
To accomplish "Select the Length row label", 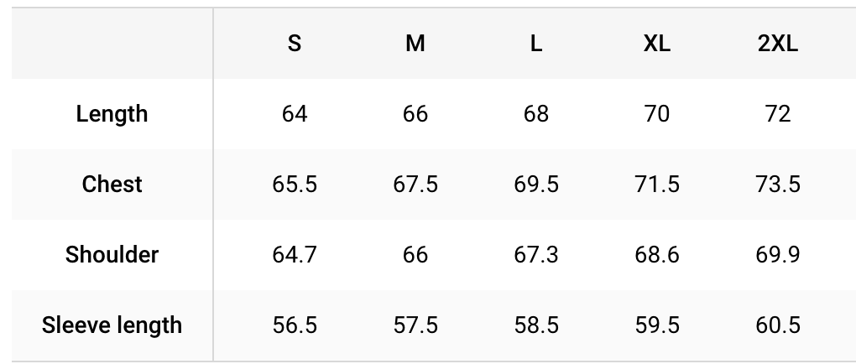I will (x=112, y=114).
